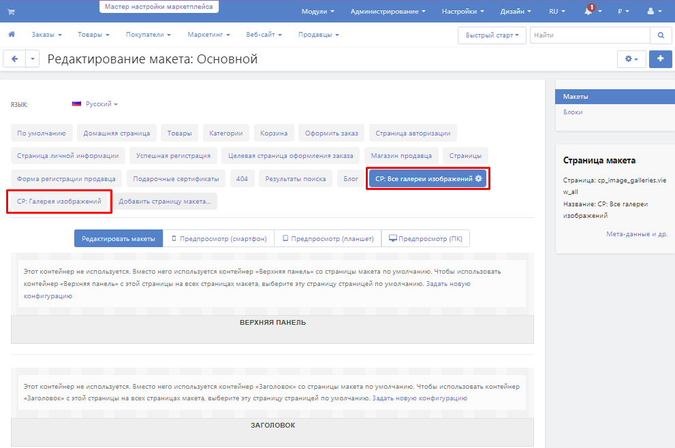Open the RU language dropdown
675x448 pixels.
point(557,12)
